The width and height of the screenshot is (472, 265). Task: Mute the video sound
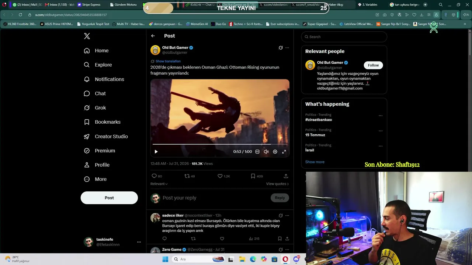[x=266, y=152]
